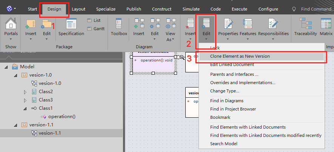Open the Matrix icon

326,24
